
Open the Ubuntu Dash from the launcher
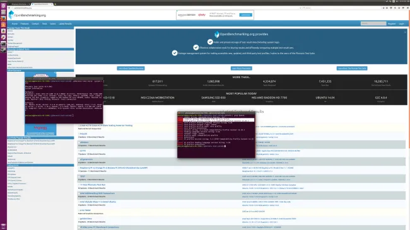[x=3, y=6]
